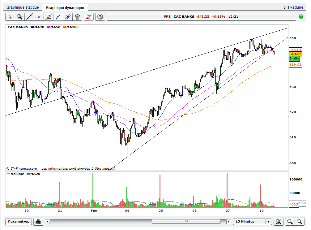This screenshot has height=230, width=311.
Task: Select the arrow pointer tool
Action: (x=10, y=17)
